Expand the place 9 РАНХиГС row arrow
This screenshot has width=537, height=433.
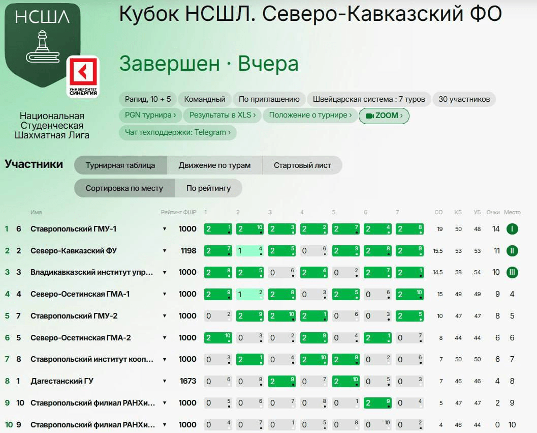[165, 403]
